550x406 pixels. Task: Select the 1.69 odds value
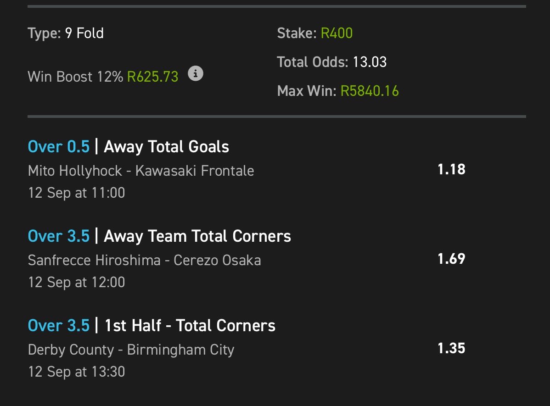click(x=451, y=259)
